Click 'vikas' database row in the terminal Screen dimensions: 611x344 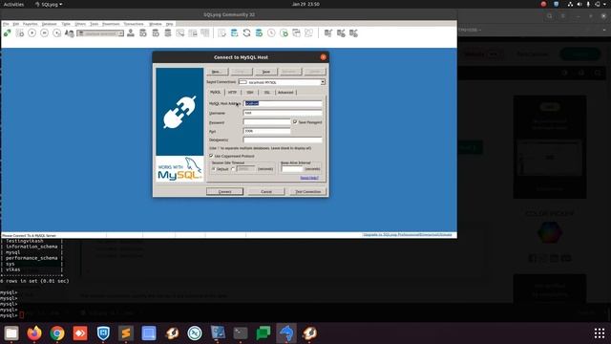coord(12,269)
